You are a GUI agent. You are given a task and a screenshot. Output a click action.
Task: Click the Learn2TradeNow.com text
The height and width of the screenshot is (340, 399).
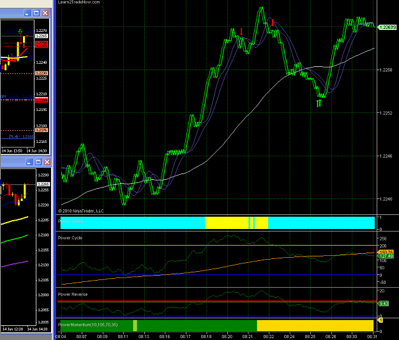point(79,2)
